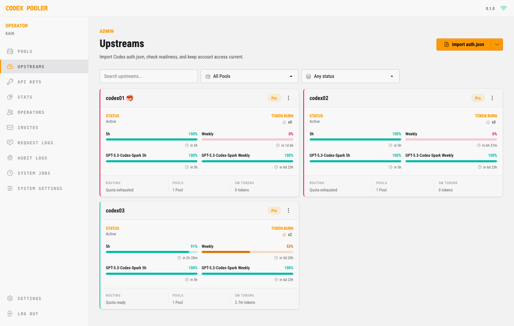514x326 pixels.
Task: Click the clock icon beside codex01 'in 1d 6h'
Action: coord(278,145)
